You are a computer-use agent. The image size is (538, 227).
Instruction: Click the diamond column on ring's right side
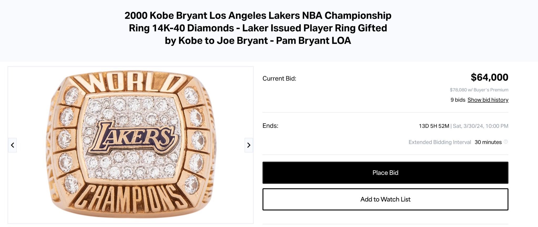[x=196, y=140]
